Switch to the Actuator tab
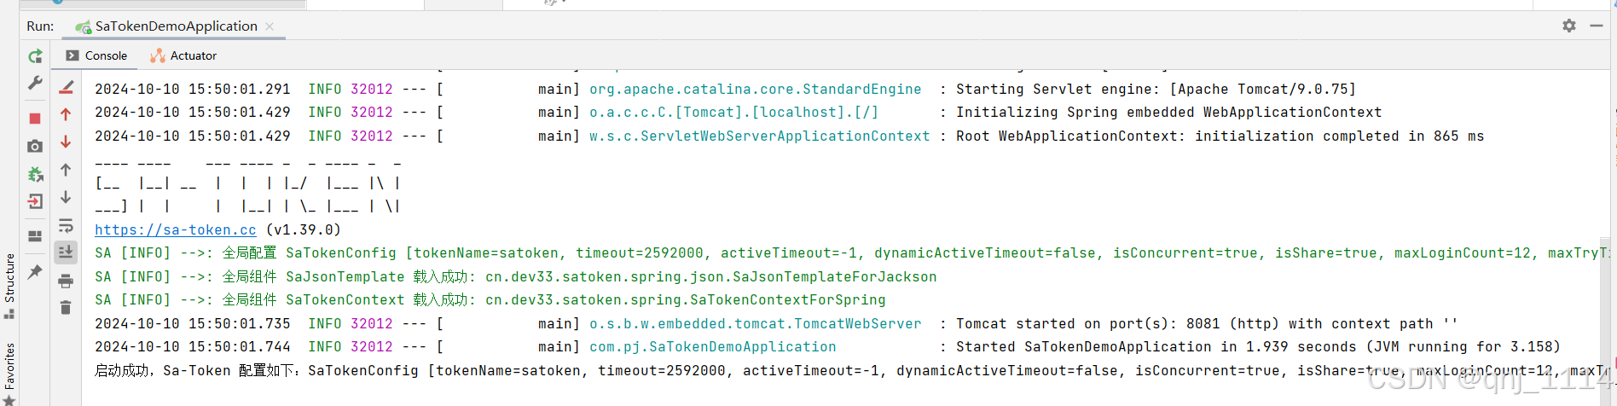This screenshot has height=406, width=1617. (x=183, y=55)
